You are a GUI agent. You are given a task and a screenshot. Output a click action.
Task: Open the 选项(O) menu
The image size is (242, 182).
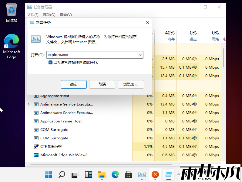(x=49, y=15)
